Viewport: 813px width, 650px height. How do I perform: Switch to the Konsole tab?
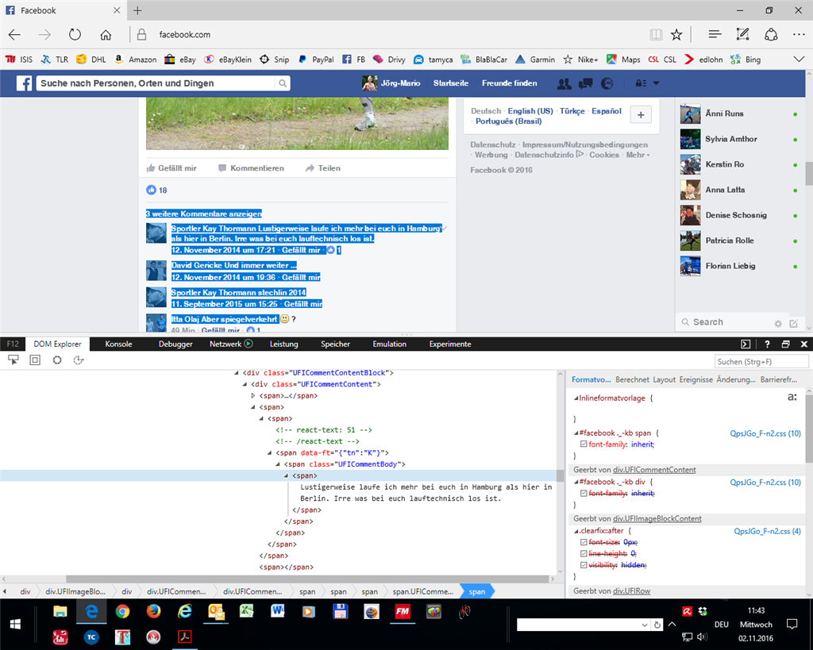tap(118, 344)
